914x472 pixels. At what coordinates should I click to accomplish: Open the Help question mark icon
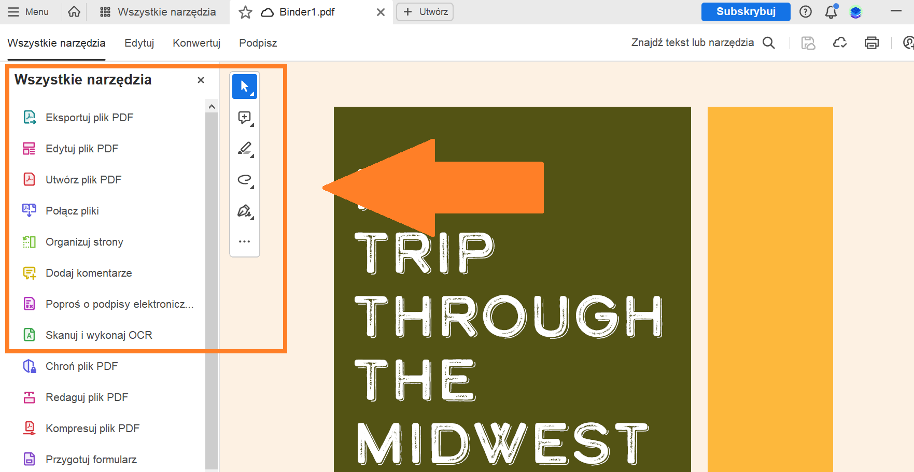806,11
